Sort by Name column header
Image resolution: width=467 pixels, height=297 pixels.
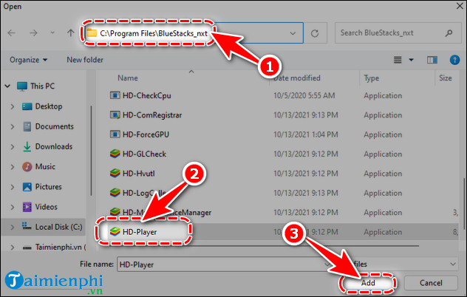click(128, 78)
